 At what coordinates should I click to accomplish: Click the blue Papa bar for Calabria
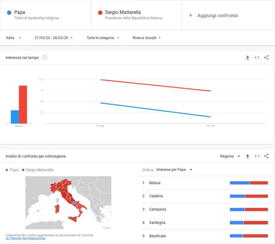pyautogui.click(x=237, y=196)
